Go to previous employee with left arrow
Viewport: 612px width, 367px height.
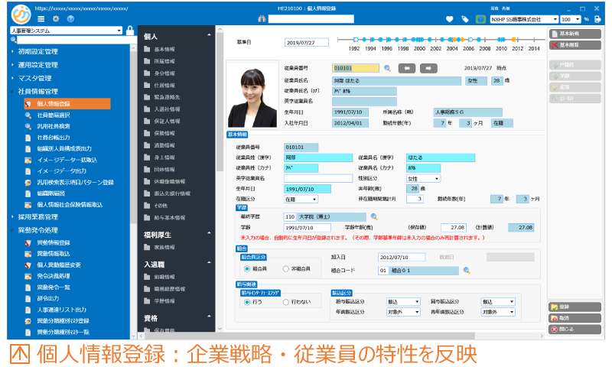pyautogui.click(x=407, y=68)
